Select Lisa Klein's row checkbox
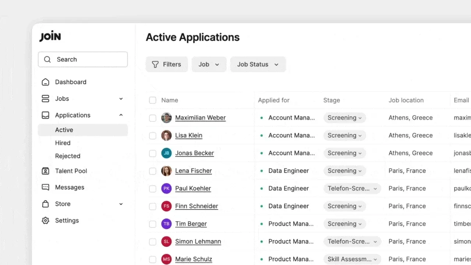Image resolution: width=471 pixels, height=265 pixels. pyautogui.click(x=152, y=135)
